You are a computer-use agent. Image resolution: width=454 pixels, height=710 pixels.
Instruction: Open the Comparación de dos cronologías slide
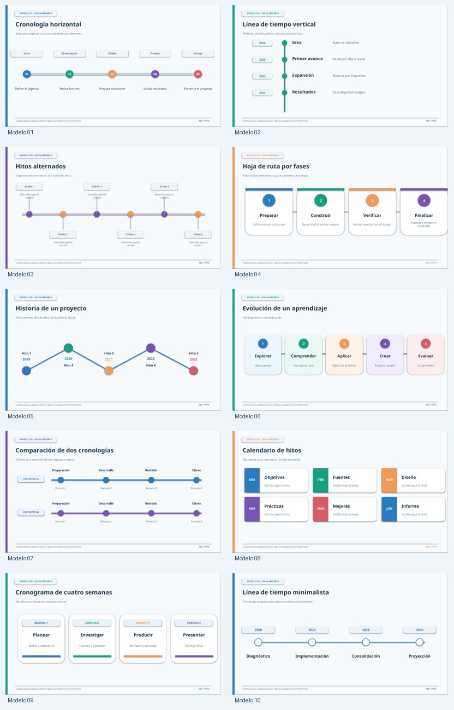coord(113,492)
